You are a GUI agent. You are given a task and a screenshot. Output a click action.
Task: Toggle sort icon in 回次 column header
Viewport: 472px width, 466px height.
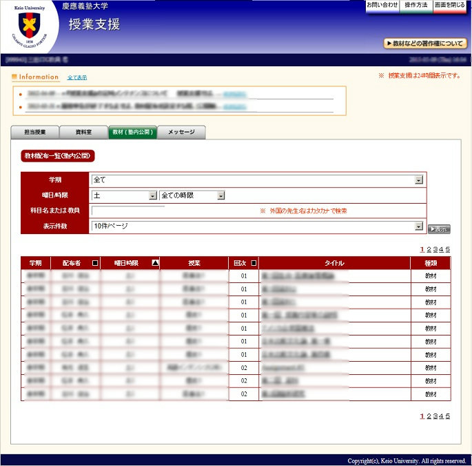pyautogui.click(x=254, y=263)
